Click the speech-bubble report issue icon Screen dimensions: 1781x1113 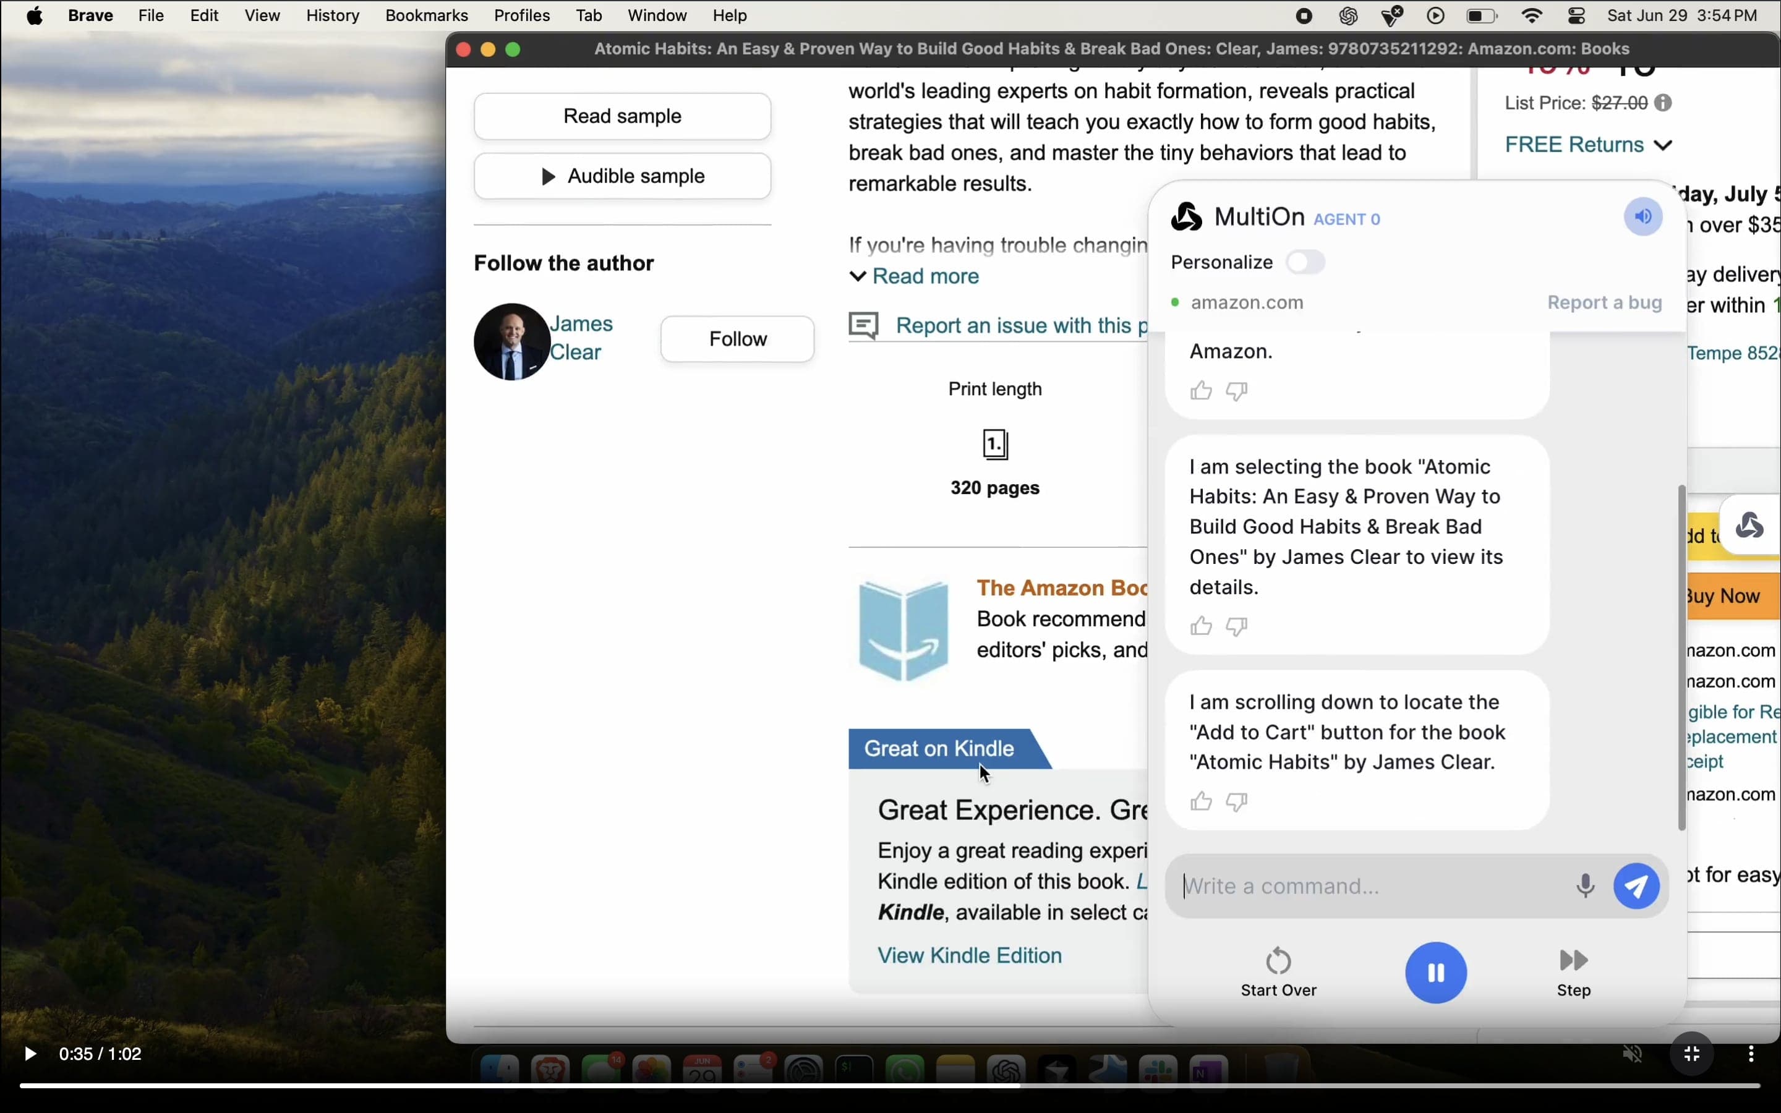point(863,325)
